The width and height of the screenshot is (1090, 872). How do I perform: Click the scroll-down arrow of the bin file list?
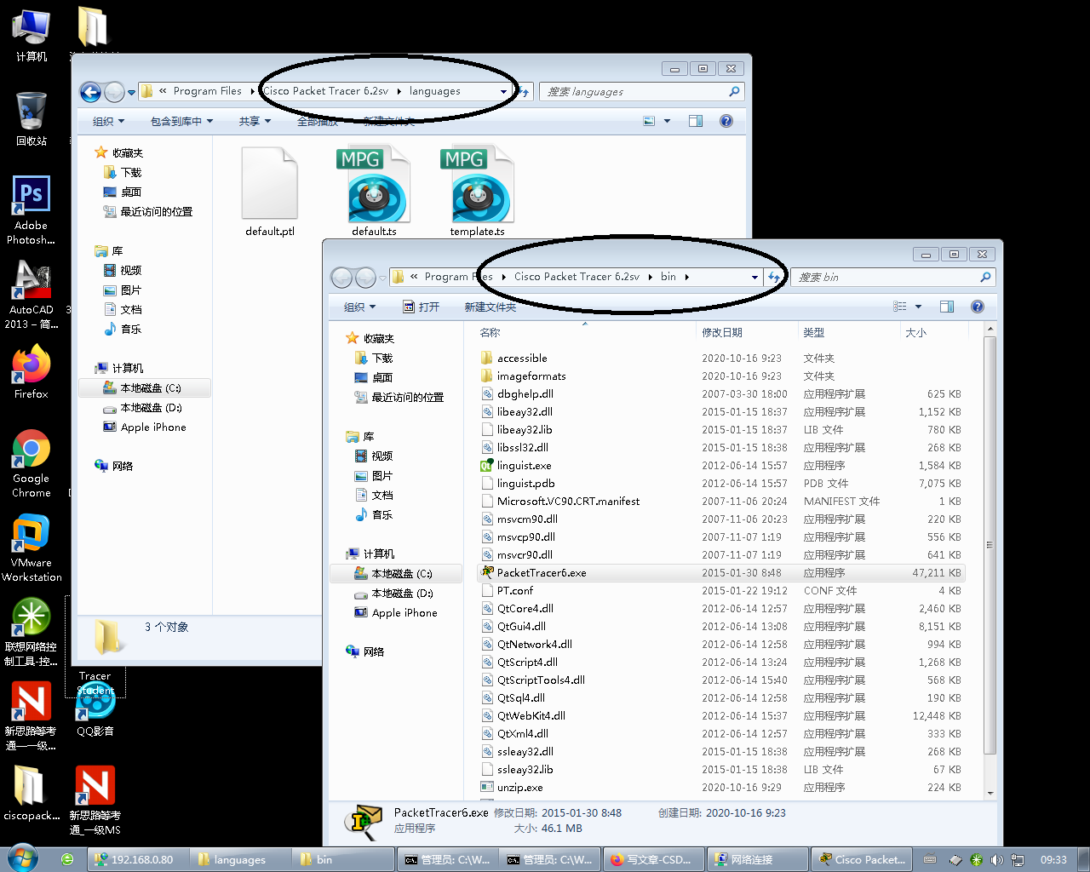[x=990, y=793]
